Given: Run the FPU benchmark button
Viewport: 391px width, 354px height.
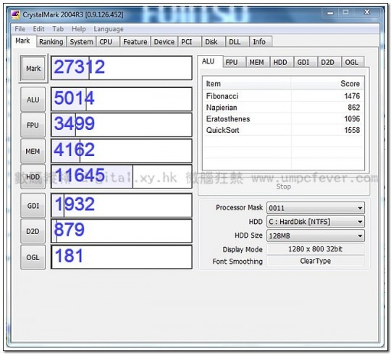Looking at the screenshot, I should [x=33, y=125].
